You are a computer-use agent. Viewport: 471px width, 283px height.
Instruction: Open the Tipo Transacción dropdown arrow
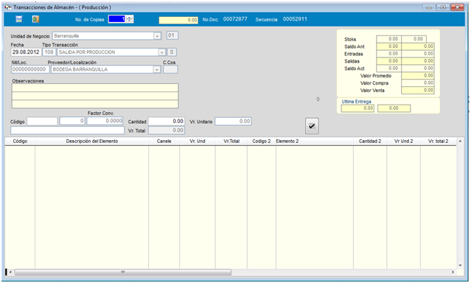[162, 52]
